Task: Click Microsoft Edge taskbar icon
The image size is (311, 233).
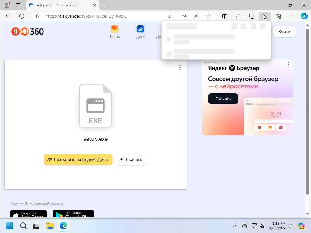Action: [63, 226]
